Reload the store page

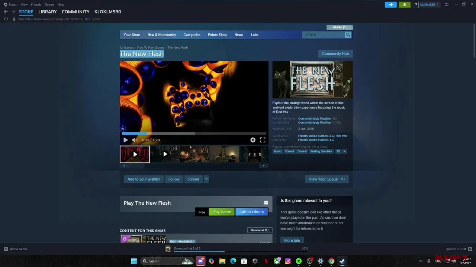pos(6,19)
